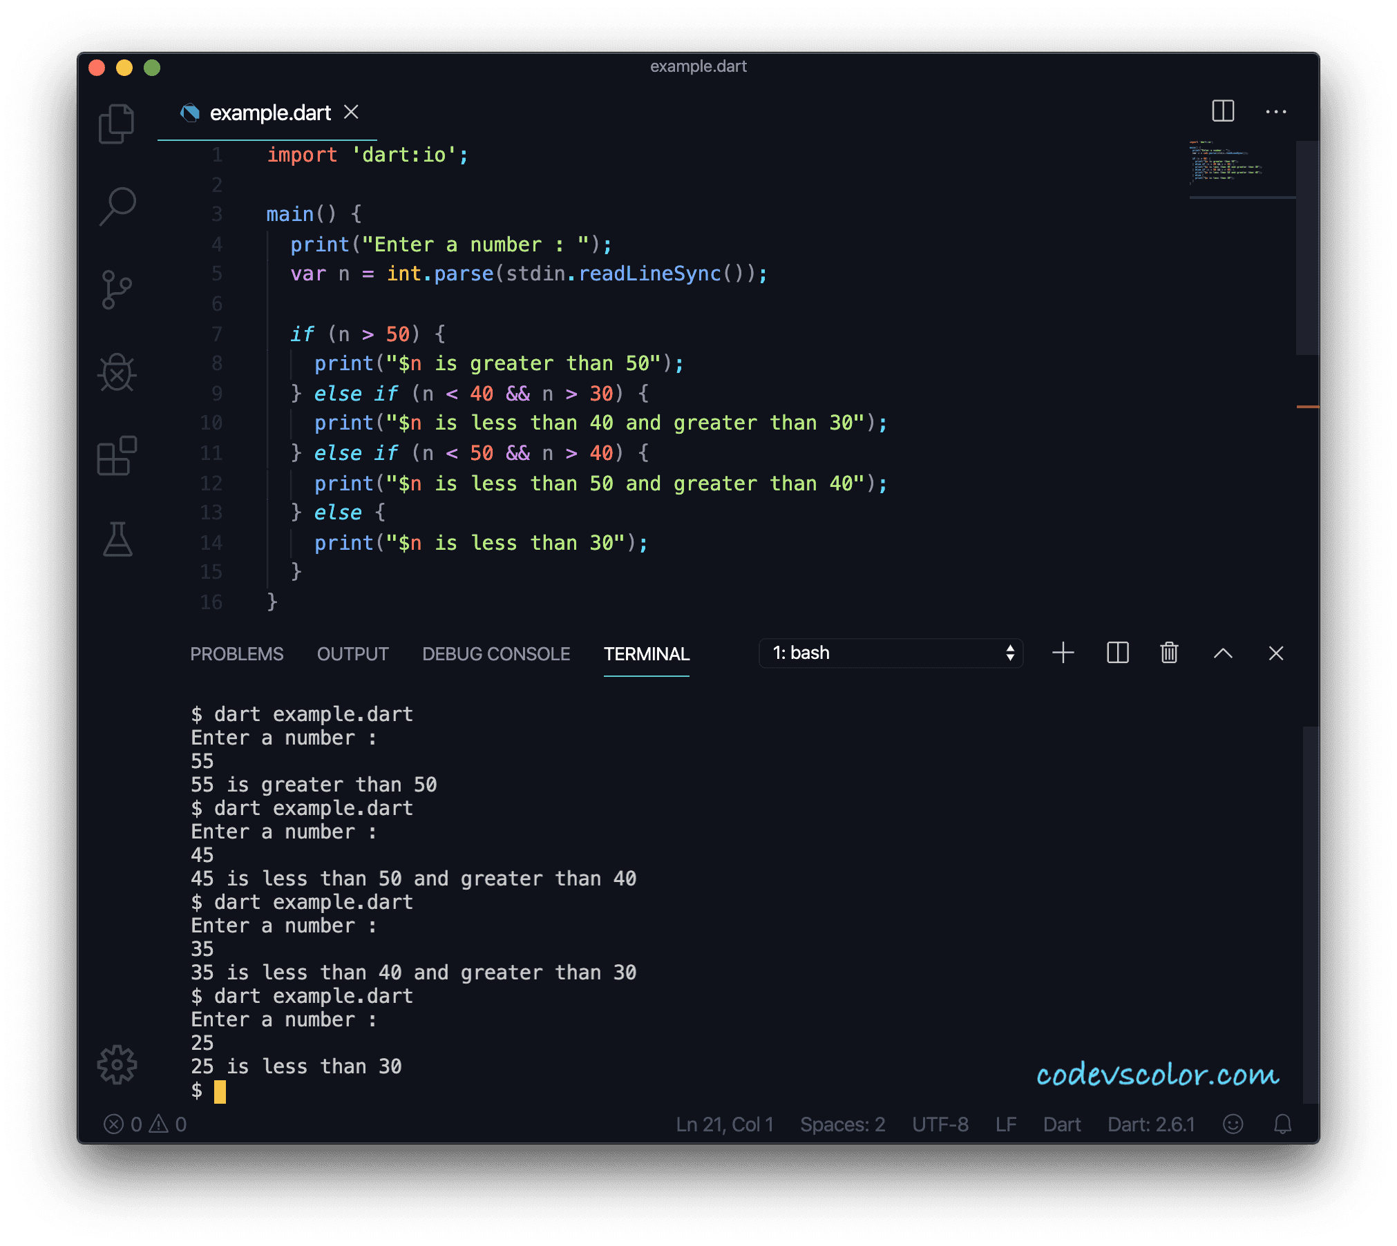Click print "$n is greater than 50" line

tap(499, 363)
